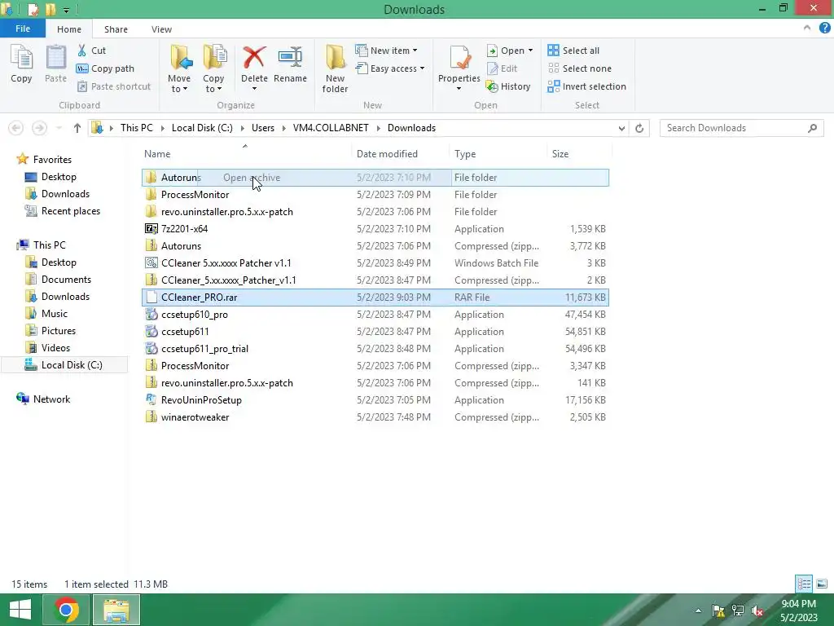Click the Copy icon in Clipboard group
The image size is (834, 626).
(21, 64)
